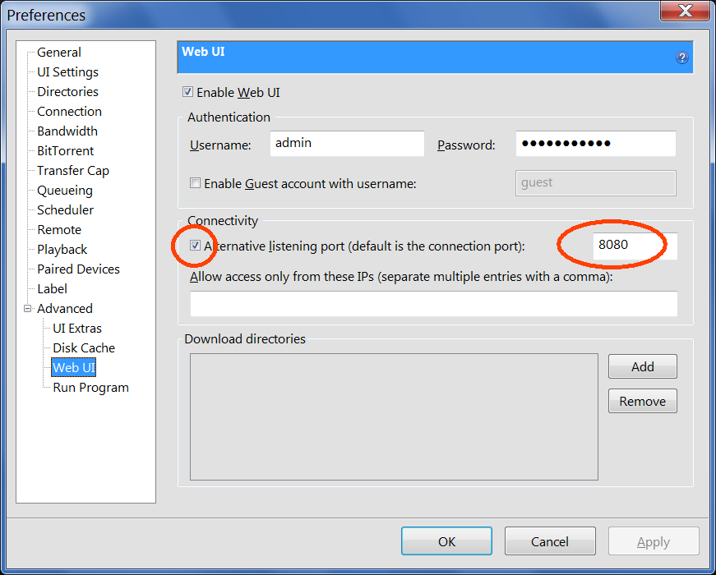Viewport: 716px width, 575px height.
Task: Focus the Password input field
Action: [596, 144]
